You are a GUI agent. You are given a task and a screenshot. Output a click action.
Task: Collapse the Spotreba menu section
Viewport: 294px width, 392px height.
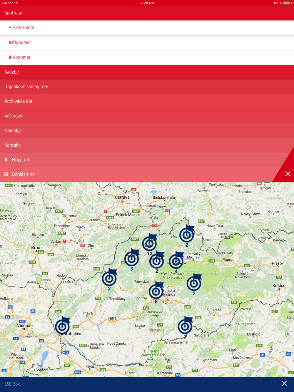pos(147,13)
